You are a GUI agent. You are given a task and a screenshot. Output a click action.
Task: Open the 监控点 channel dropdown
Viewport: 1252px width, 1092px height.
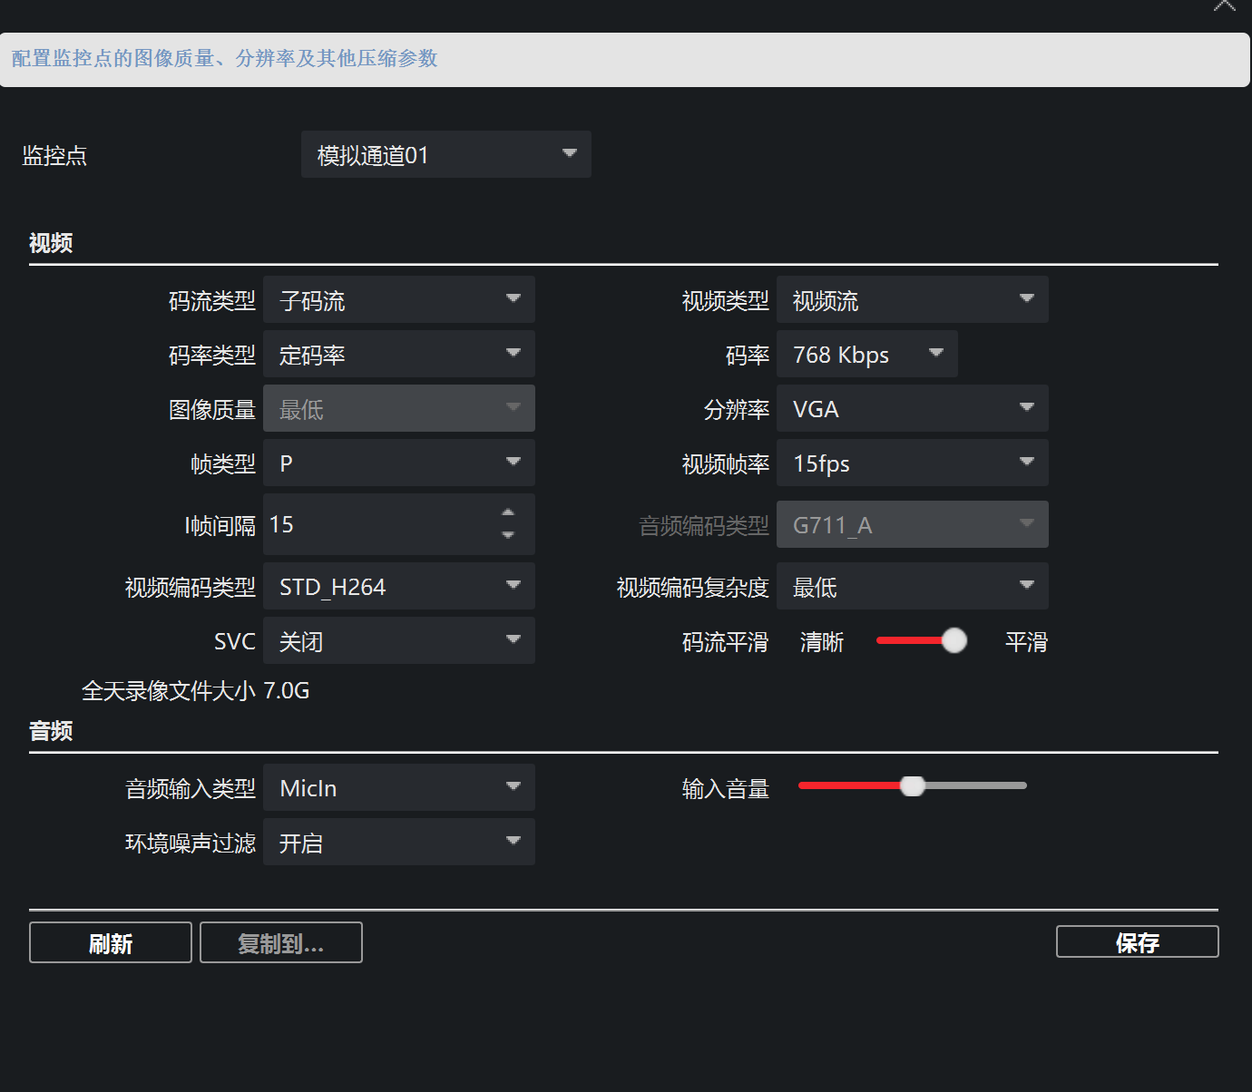(445, 154)
